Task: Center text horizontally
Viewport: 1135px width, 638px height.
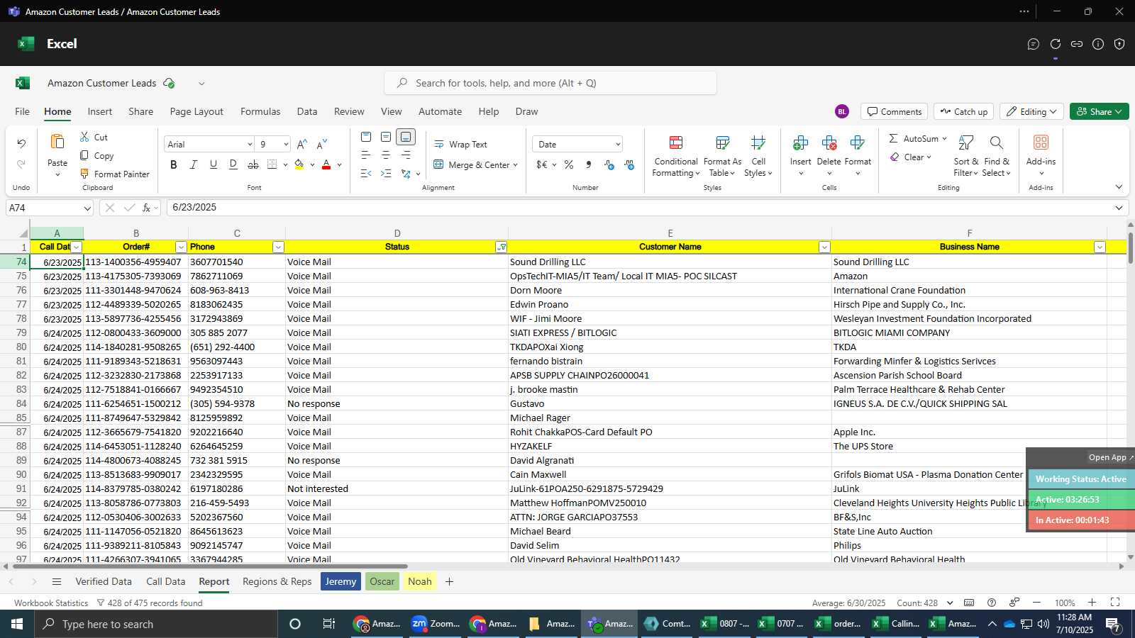Action: click(386, 155)
